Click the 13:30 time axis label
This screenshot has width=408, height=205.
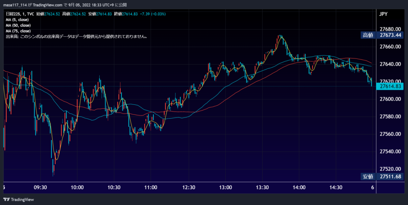pyautogui.click(x=262, y=187)
